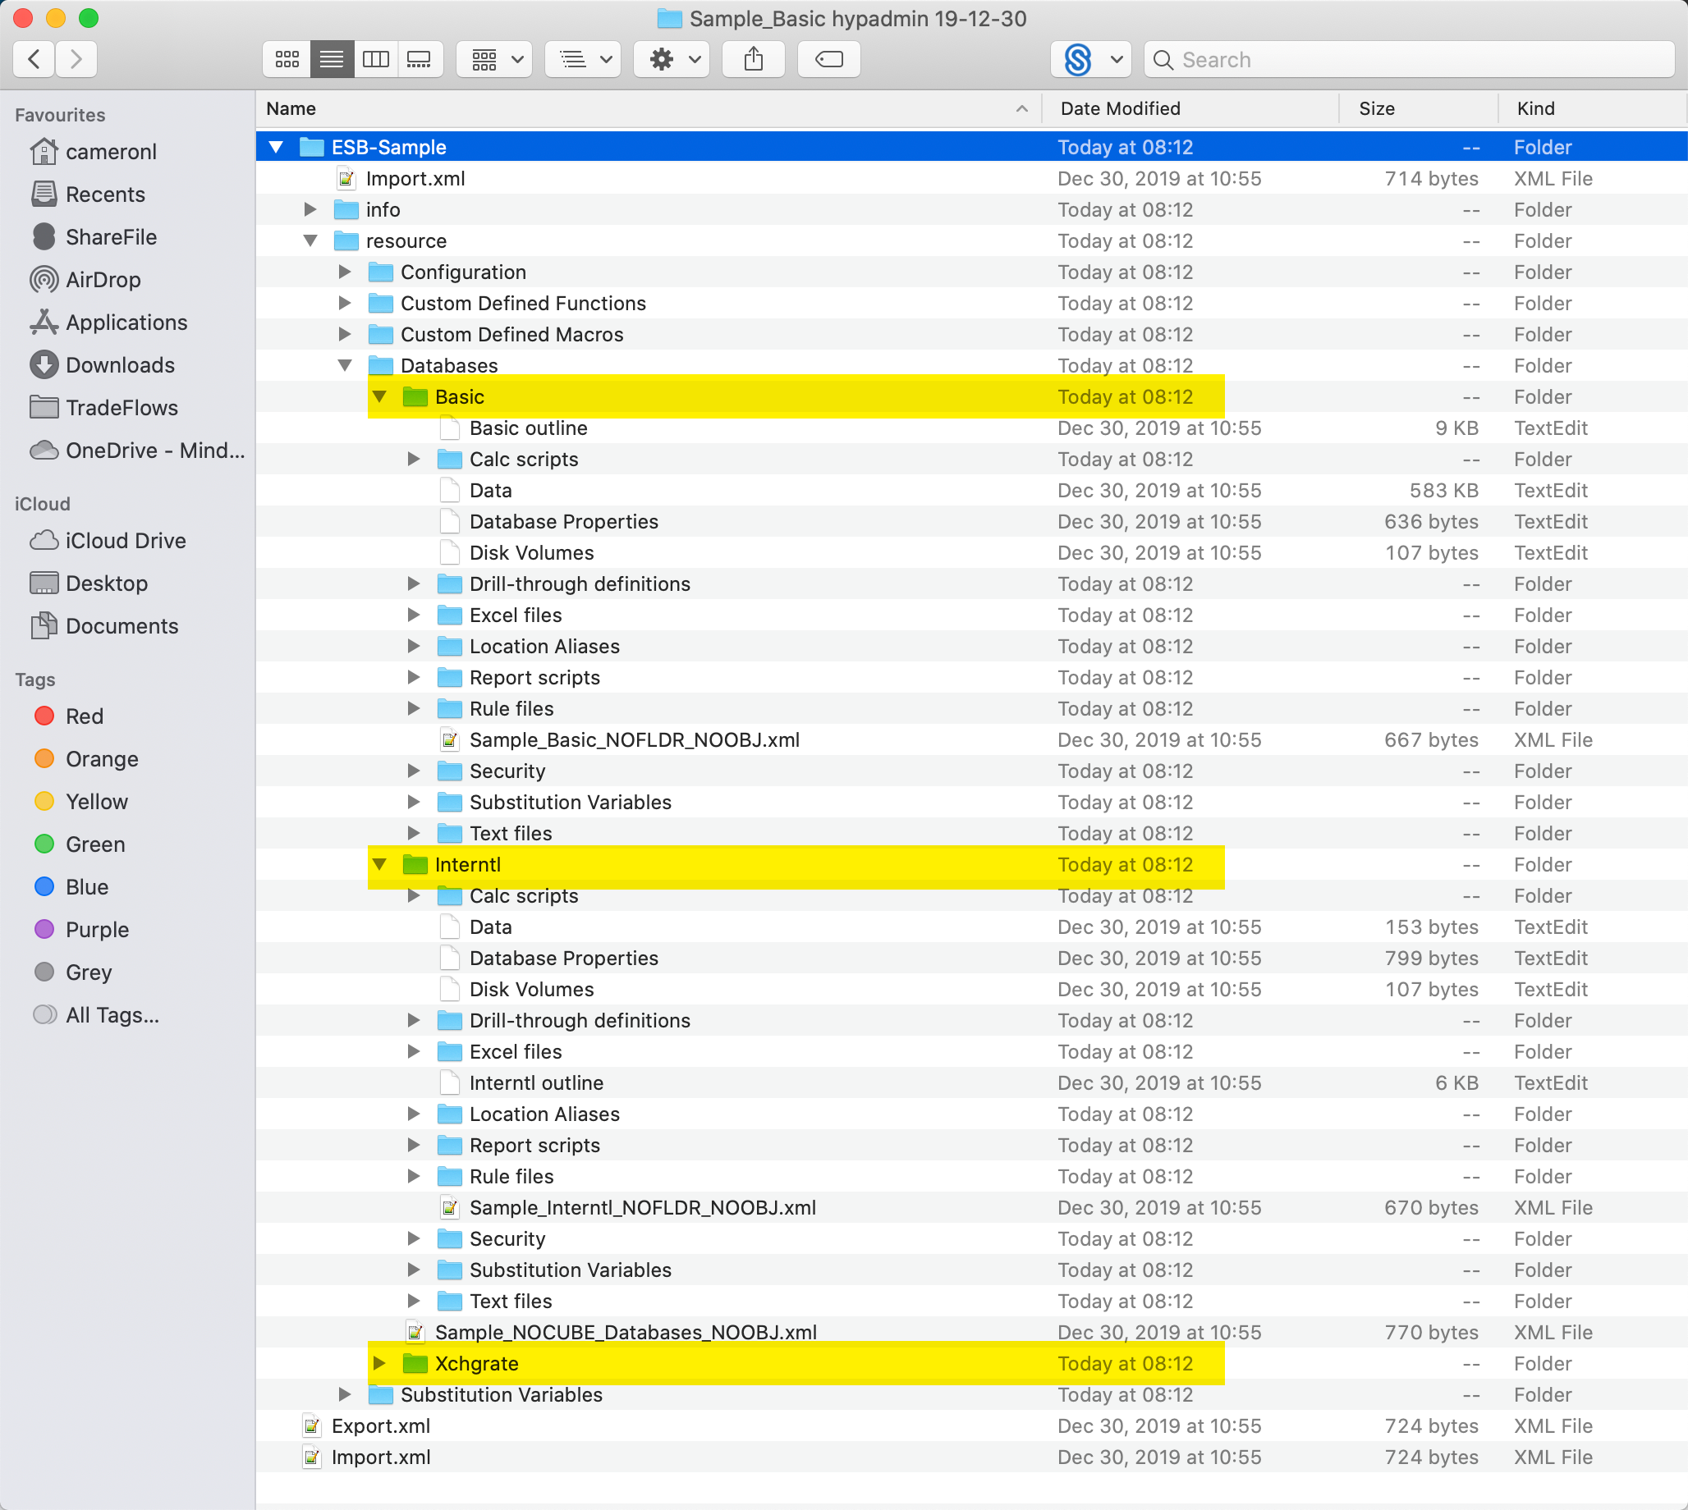Select the cover flow view icon
Screen dimensions: 1688x1510
click(x=421, y=58)
